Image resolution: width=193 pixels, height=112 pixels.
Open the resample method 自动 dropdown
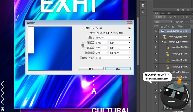tap(113, 58)
